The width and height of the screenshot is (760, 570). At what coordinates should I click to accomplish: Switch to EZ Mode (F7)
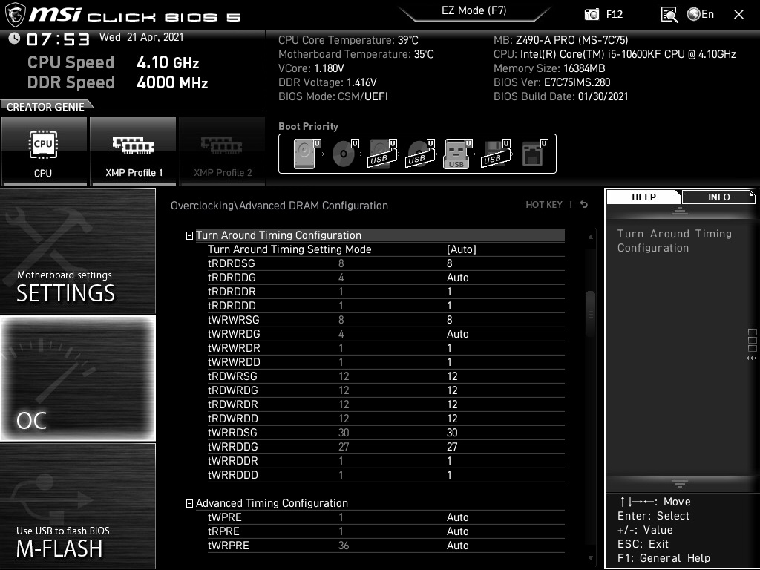pos(474,10)
